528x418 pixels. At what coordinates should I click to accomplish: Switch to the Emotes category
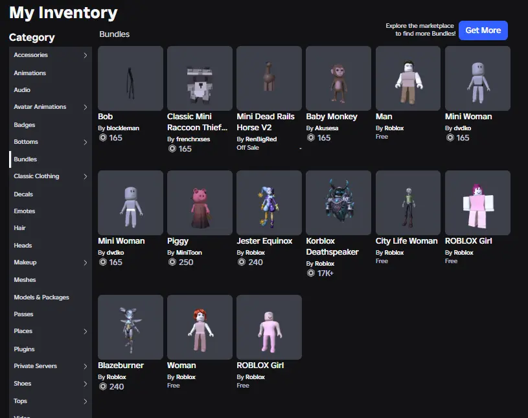tap(25, 211)
